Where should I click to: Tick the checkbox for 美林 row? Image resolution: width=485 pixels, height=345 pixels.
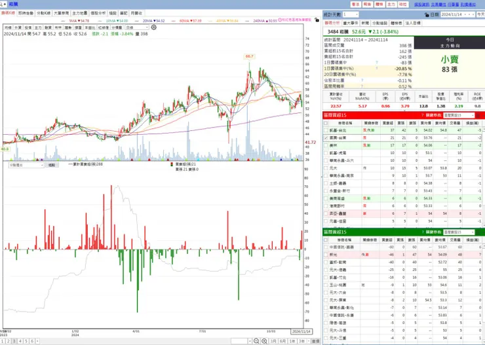coord(326,145)
